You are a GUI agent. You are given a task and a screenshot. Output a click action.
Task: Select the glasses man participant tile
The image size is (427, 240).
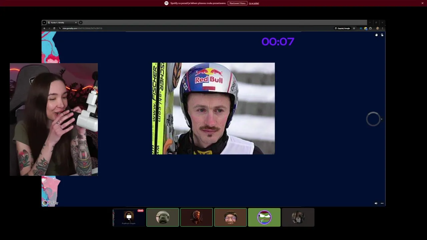point(230,217)
